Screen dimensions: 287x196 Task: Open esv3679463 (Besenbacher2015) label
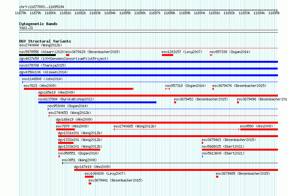229,140
